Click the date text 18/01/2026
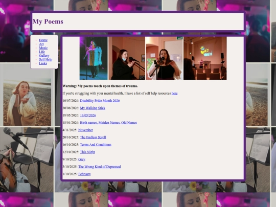 tap(71, 123)
